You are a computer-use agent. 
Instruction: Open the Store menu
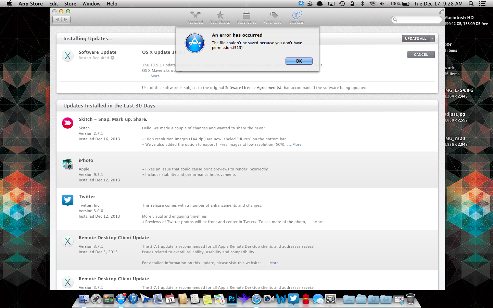(x=70, y=3)
